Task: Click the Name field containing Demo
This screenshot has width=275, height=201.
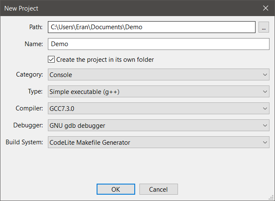Action: coord(158,44)
